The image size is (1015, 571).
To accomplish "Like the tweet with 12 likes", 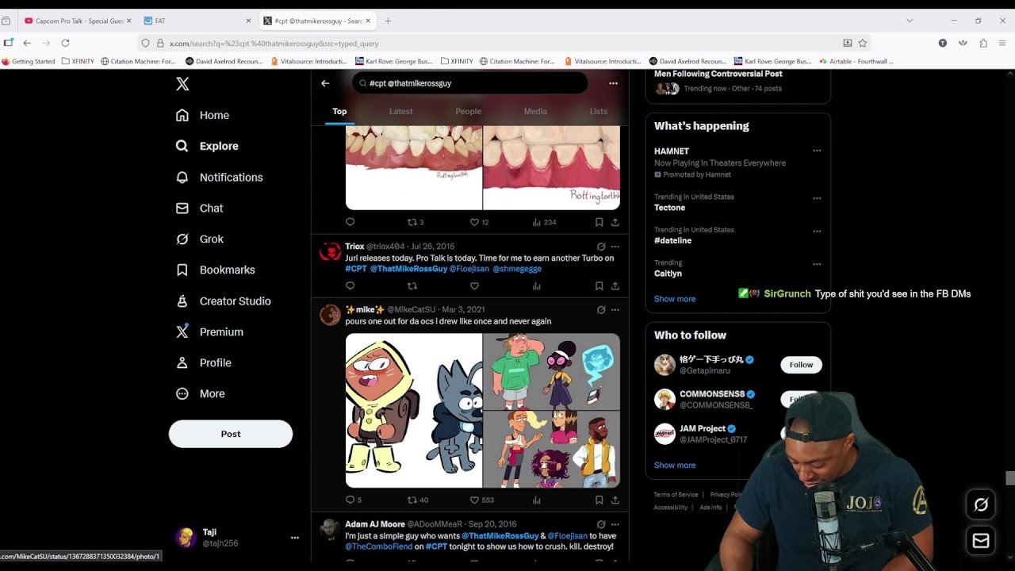I will coord(479,222).
